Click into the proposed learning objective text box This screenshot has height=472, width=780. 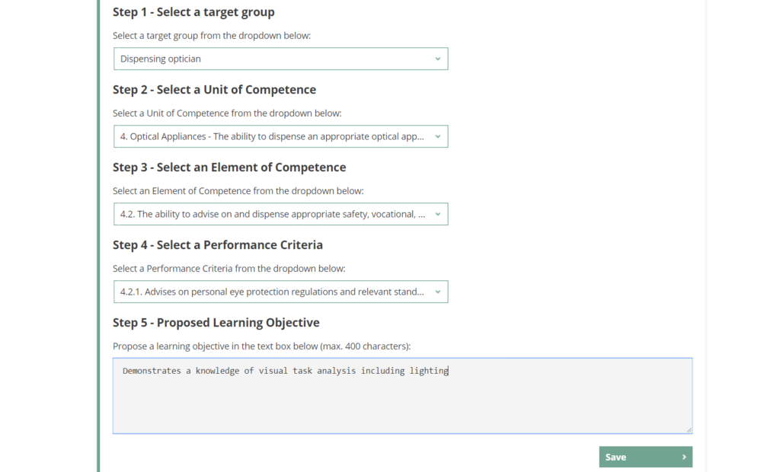tap(402, 400)
